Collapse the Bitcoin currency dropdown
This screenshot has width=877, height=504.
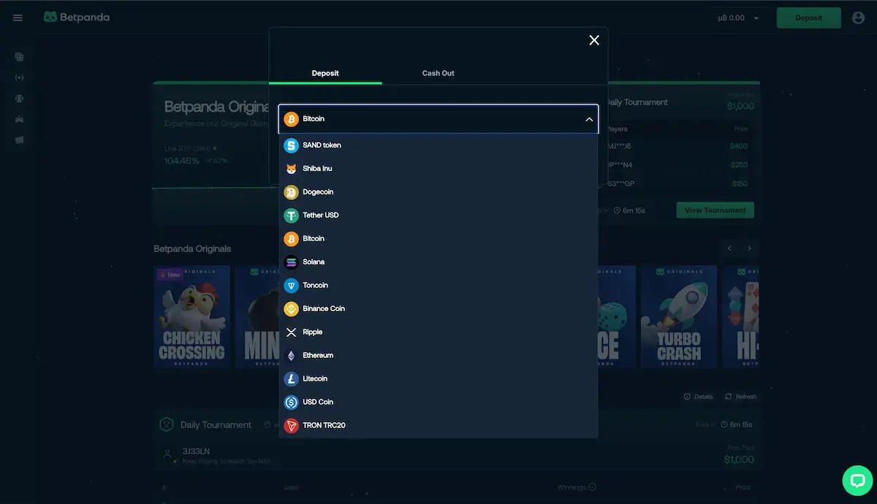[x=589, y=119]
